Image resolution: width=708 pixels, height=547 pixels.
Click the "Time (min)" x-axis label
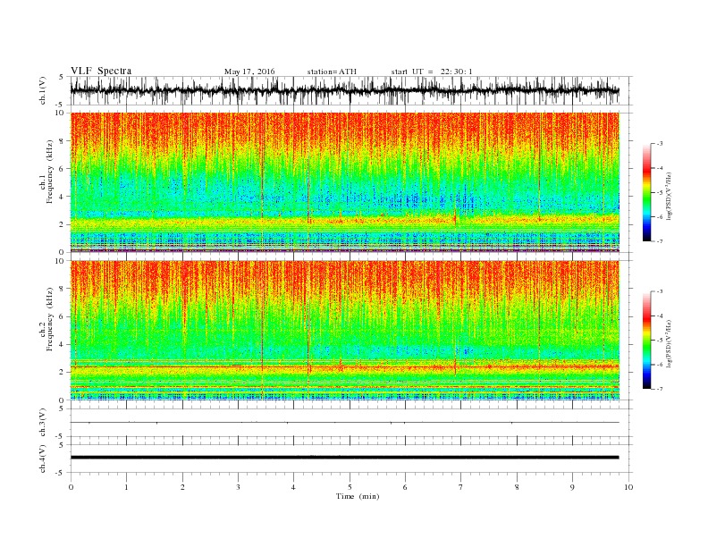point(358,496)
